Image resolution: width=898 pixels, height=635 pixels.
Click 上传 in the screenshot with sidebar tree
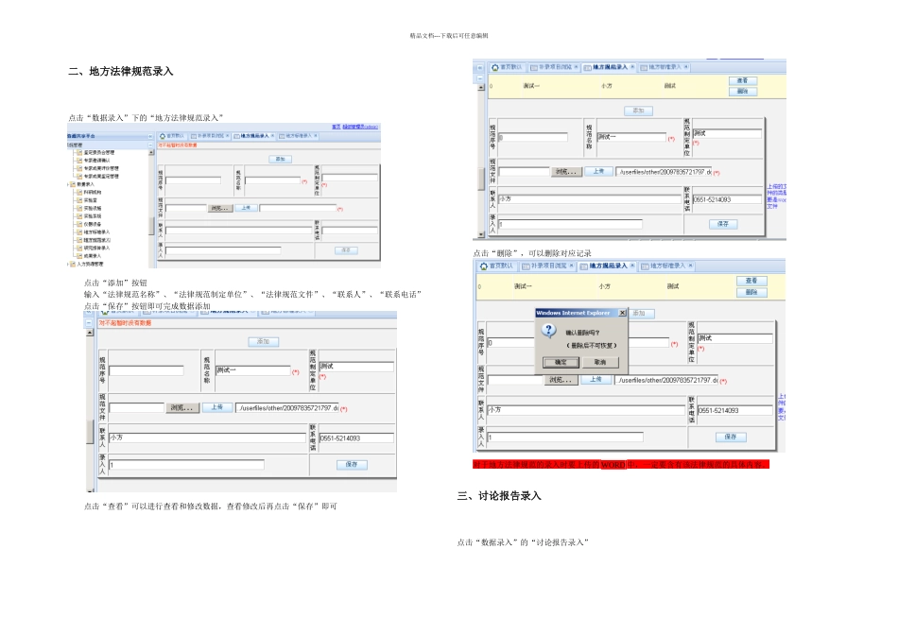pyautogui.click(x=246, y=208)
